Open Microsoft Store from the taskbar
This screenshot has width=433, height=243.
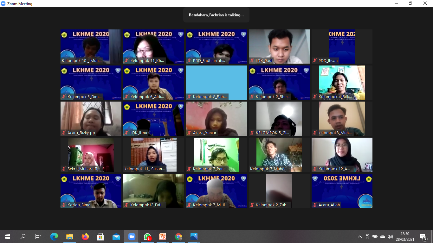(101, 237)
